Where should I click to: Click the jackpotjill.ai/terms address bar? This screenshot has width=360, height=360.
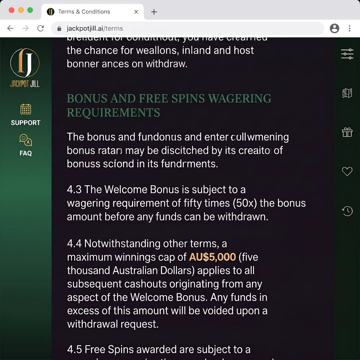[187, 28]
